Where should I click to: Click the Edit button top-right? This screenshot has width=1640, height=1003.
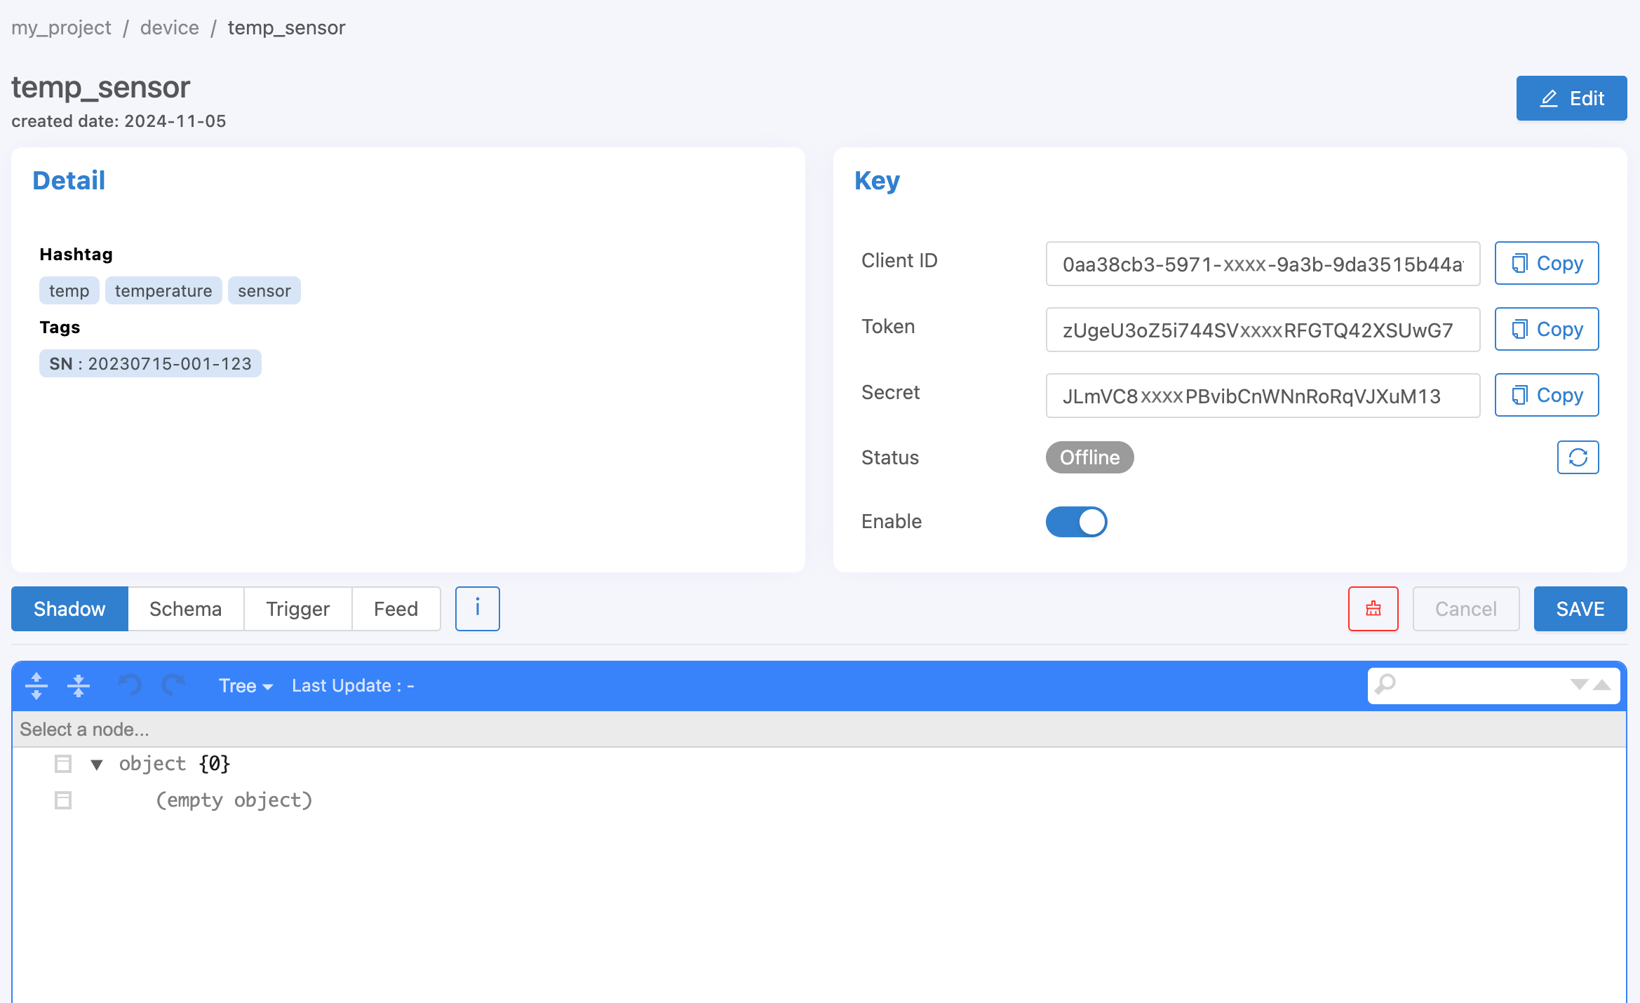pyautogui.click(x=1570, y=98)
